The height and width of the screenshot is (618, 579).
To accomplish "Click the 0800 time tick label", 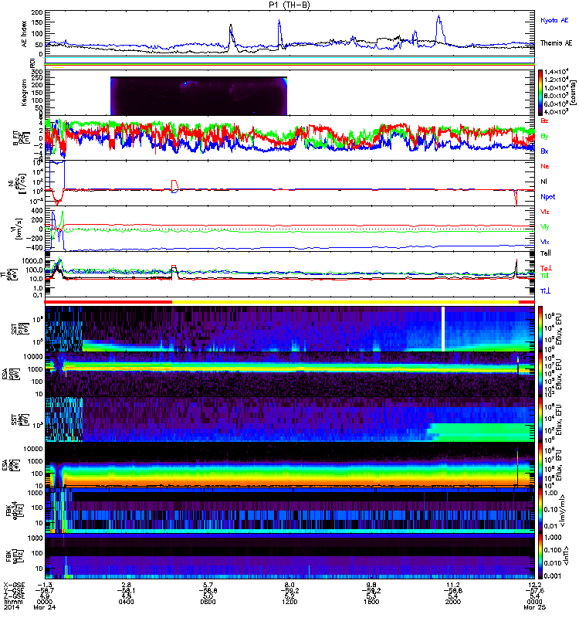I will [208, 602].
